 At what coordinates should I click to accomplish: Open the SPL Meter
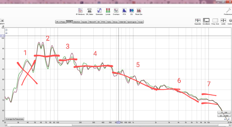[x=90, y=12]
